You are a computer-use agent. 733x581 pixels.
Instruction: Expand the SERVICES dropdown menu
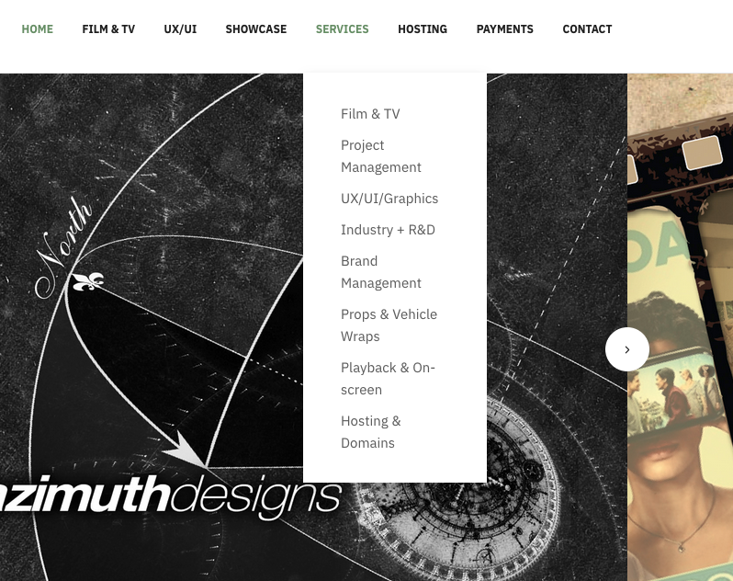tap(343, 29)
